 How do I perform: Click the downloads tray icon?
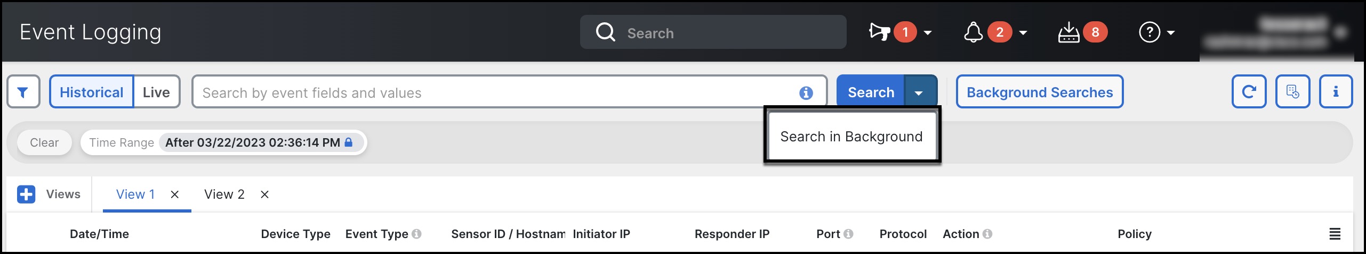tap(1068, 32)
